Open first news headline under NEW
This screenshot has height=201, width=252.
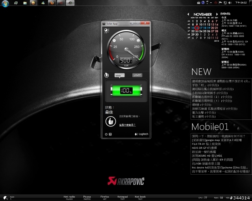pyautogui.click(x=221, y=81)
